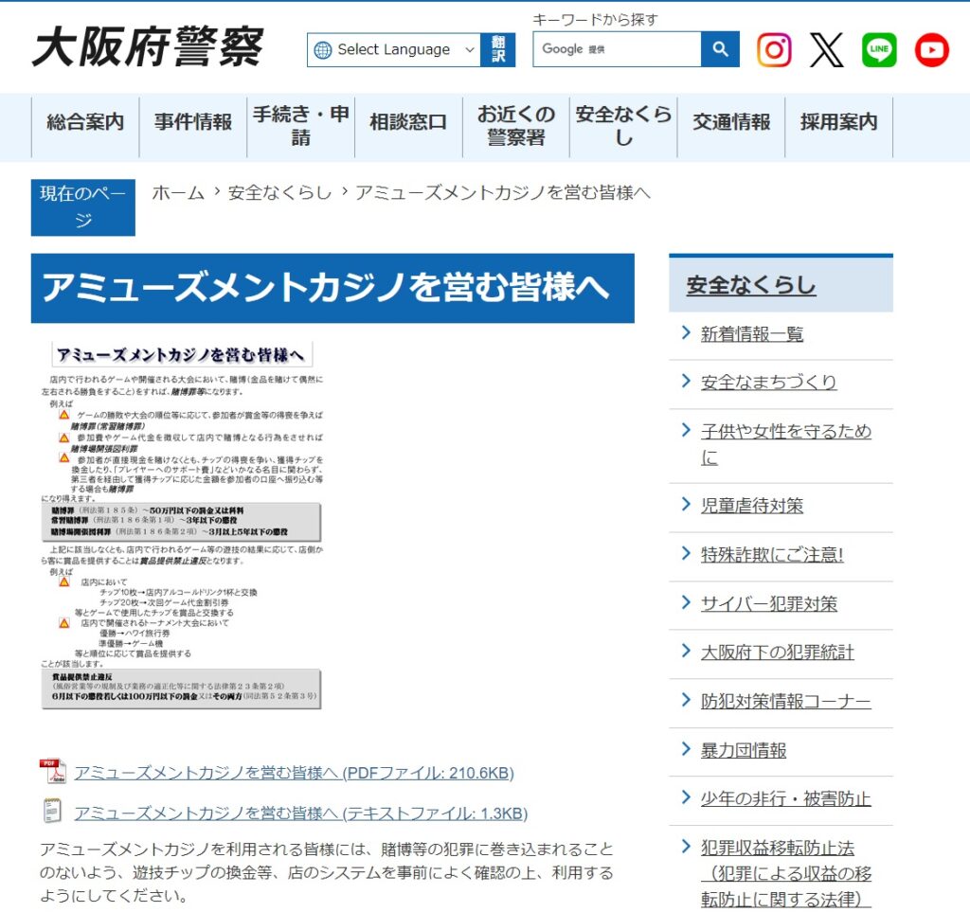This screenshot has height=912, width=970.
Task: Click the globe icon in language selector
Action: point(323,50)
